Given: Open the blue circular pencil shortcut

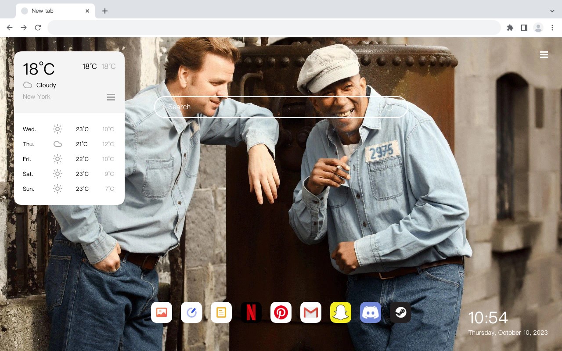Looking at the screenshot, I should coord(191,312).
